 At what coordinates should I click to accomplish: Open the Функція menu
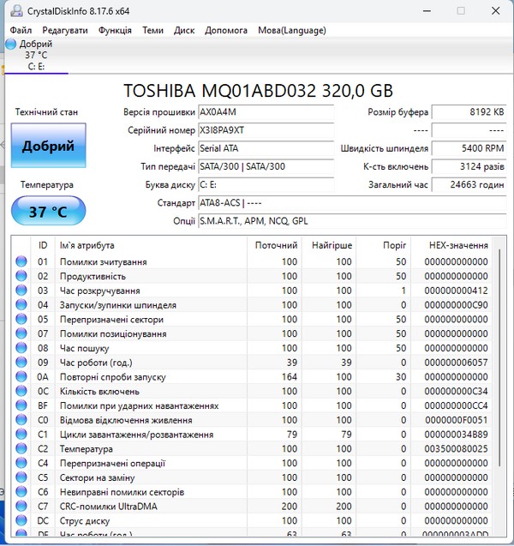(115, 30)
